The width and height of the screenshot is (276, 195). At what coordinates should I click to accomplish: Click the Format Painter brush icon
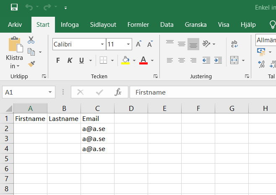click(x=31, y=64)
